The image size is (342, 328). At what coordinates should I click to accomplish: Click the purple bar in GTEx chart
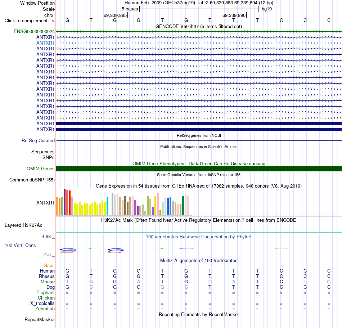tap(135, 208)
